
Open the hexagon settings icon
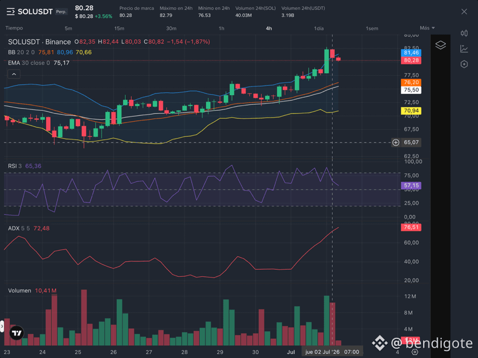pyautogui.click(x=464, y=64)
